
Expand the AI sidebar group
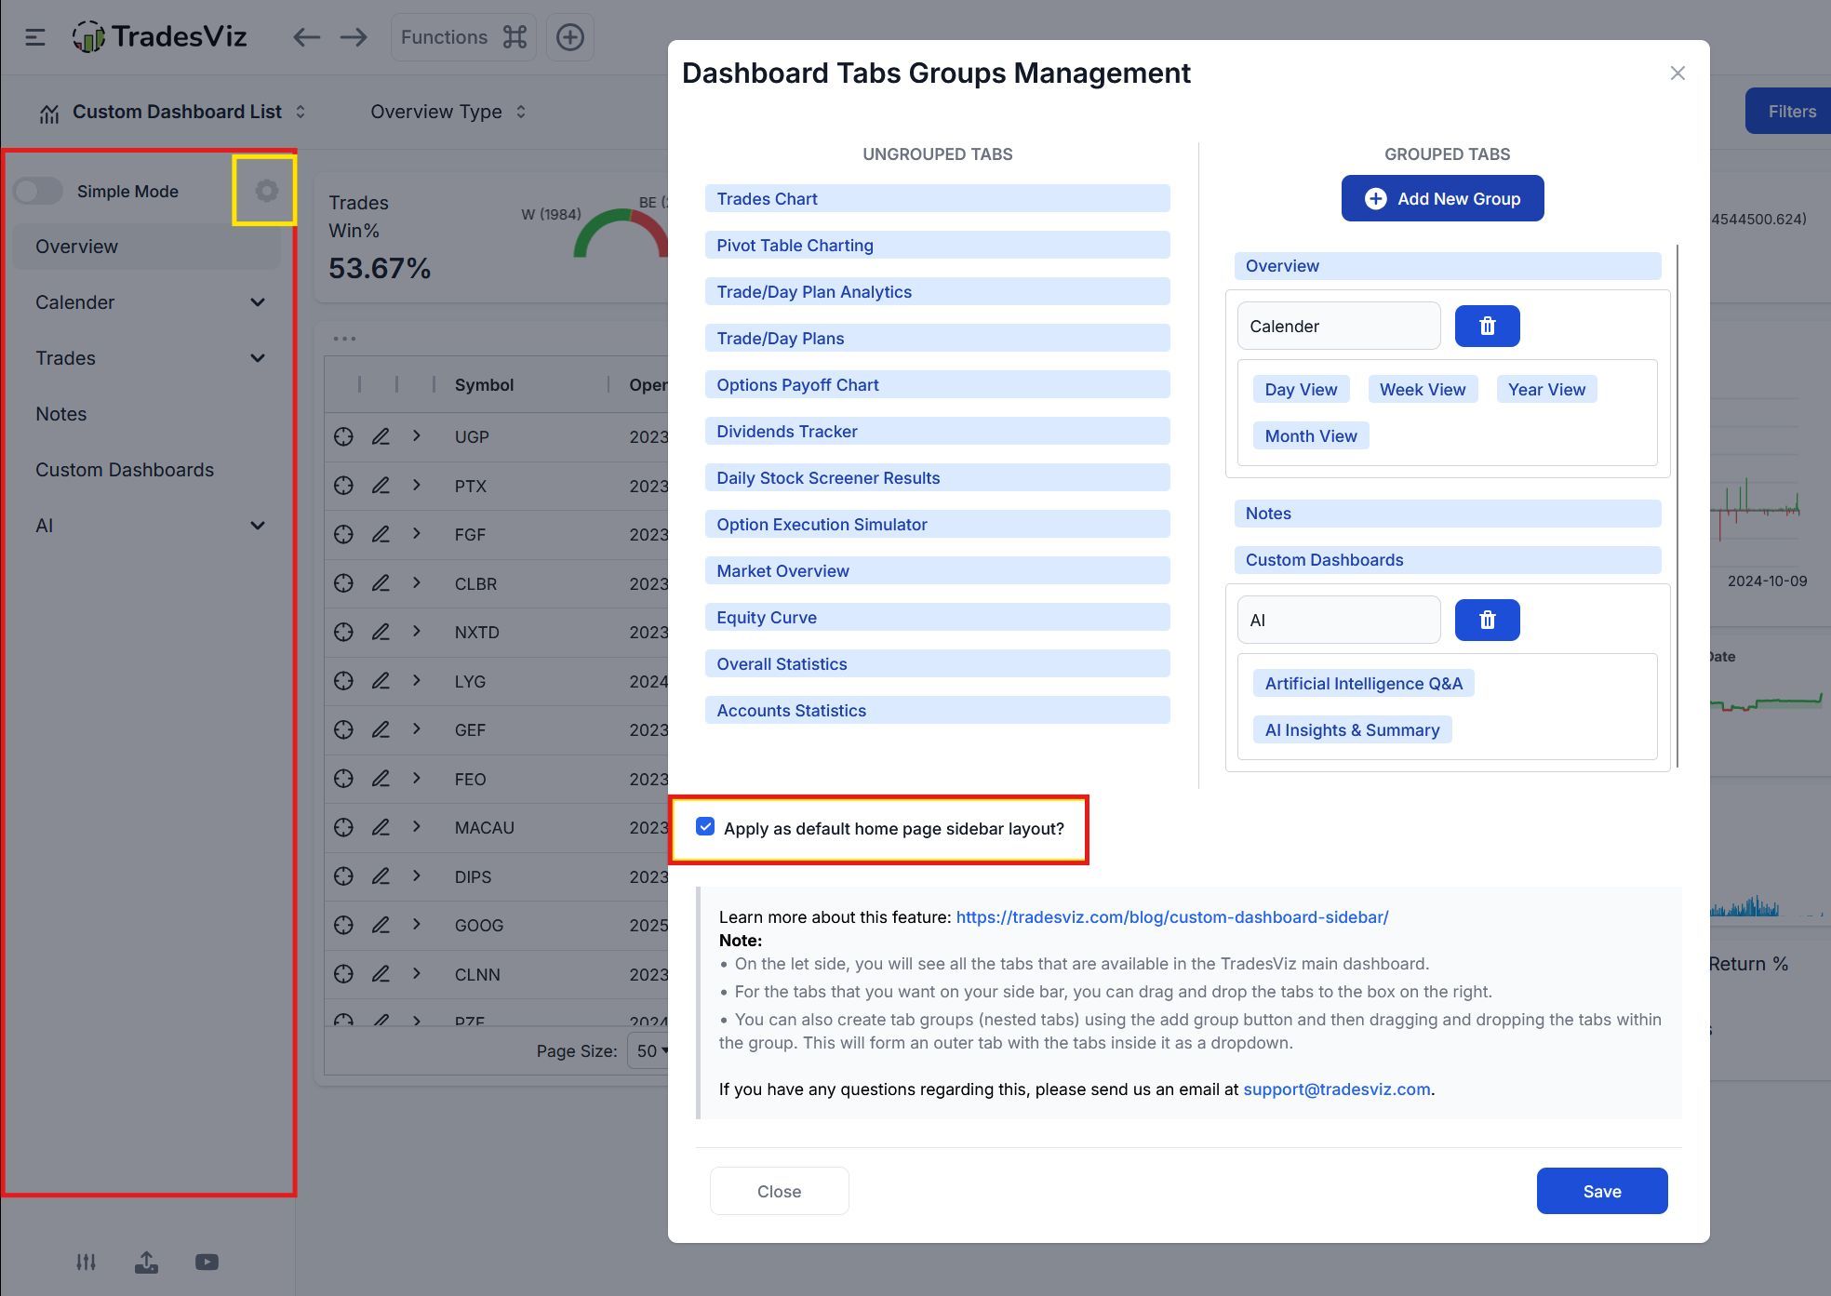[x=257, y=526]
